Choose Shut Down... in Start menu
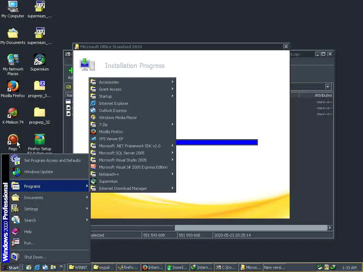The height and width of the screenshot is (272, 363). tap(49, 257)
